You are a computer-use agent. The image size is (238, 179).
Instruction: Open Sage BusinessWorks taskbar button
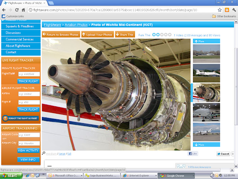102,176
